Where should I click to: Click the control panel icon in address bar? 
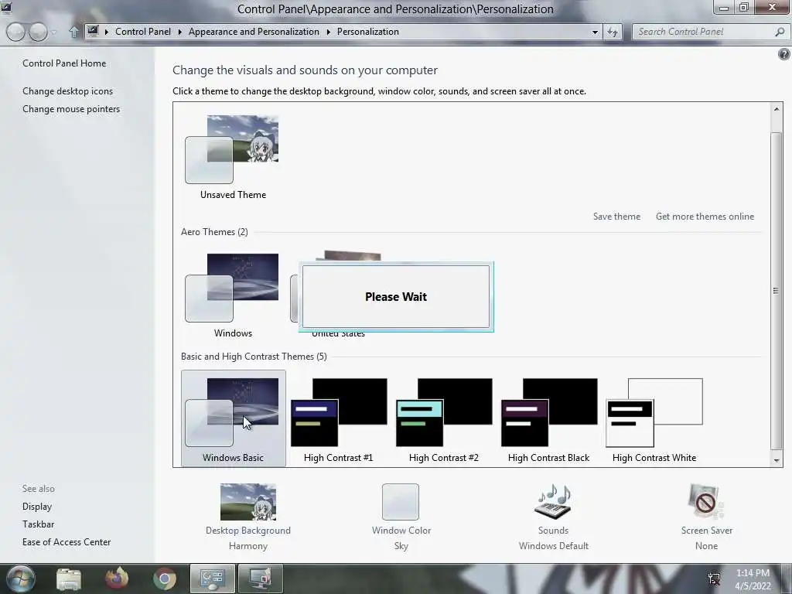pyautogui.click(x=93, y=31)
